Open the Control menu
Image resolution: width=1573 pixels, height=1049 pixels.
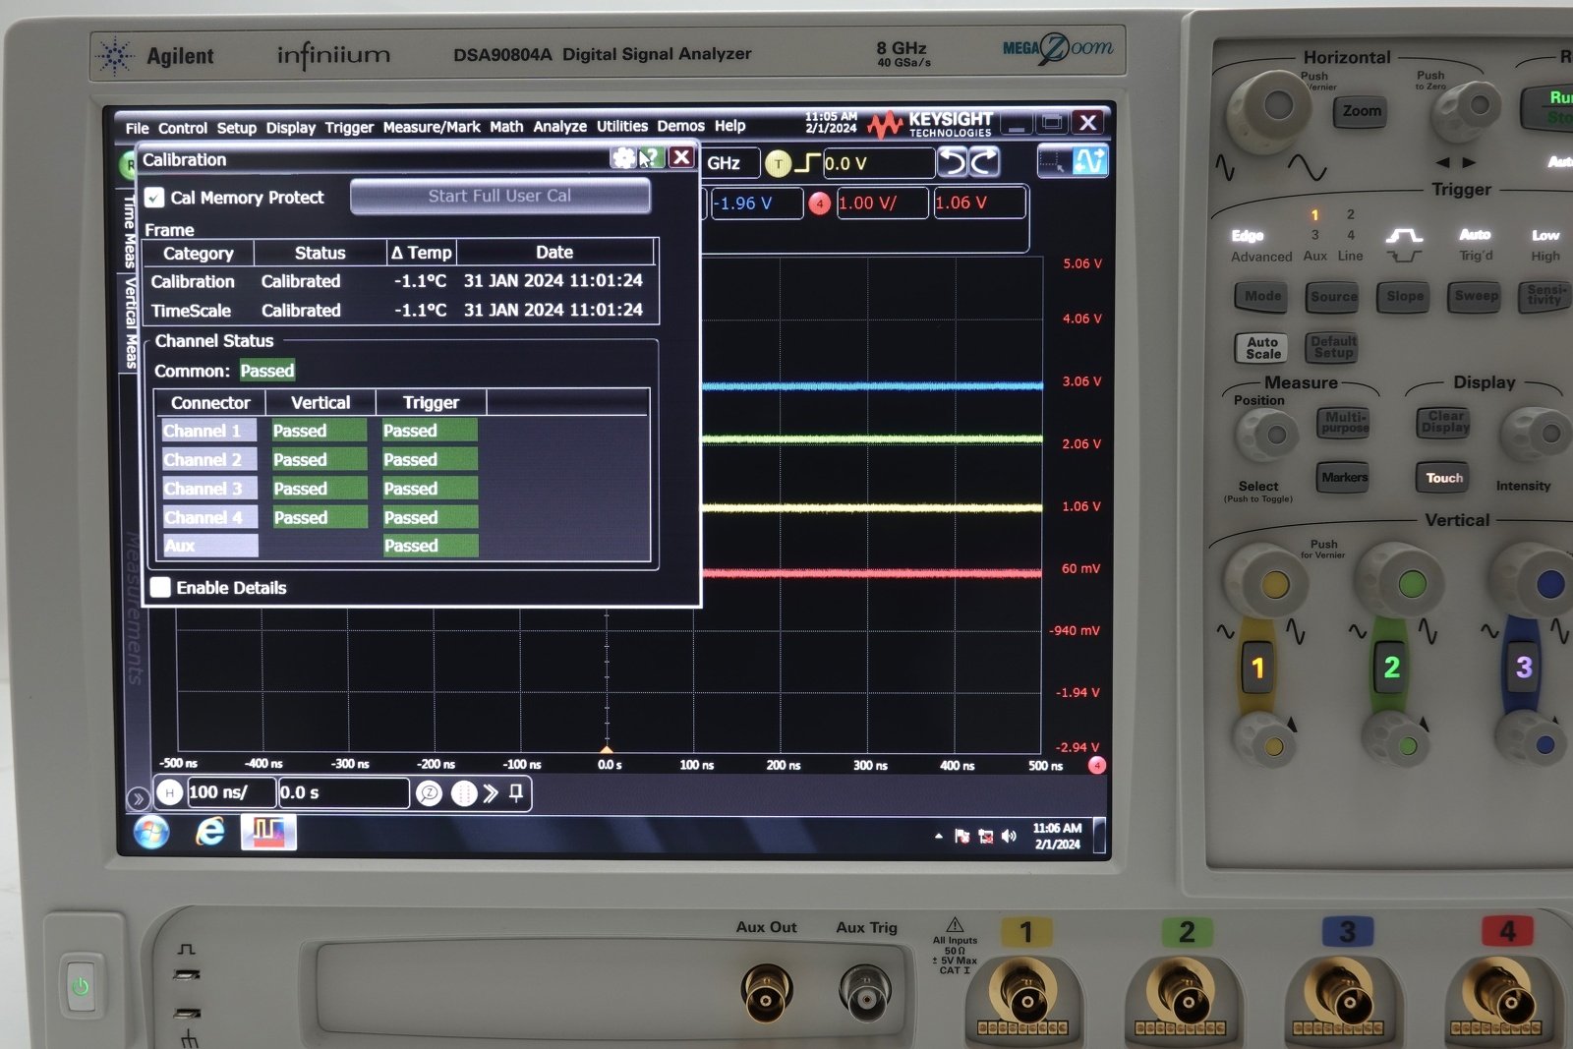click(x=183, y=128)
